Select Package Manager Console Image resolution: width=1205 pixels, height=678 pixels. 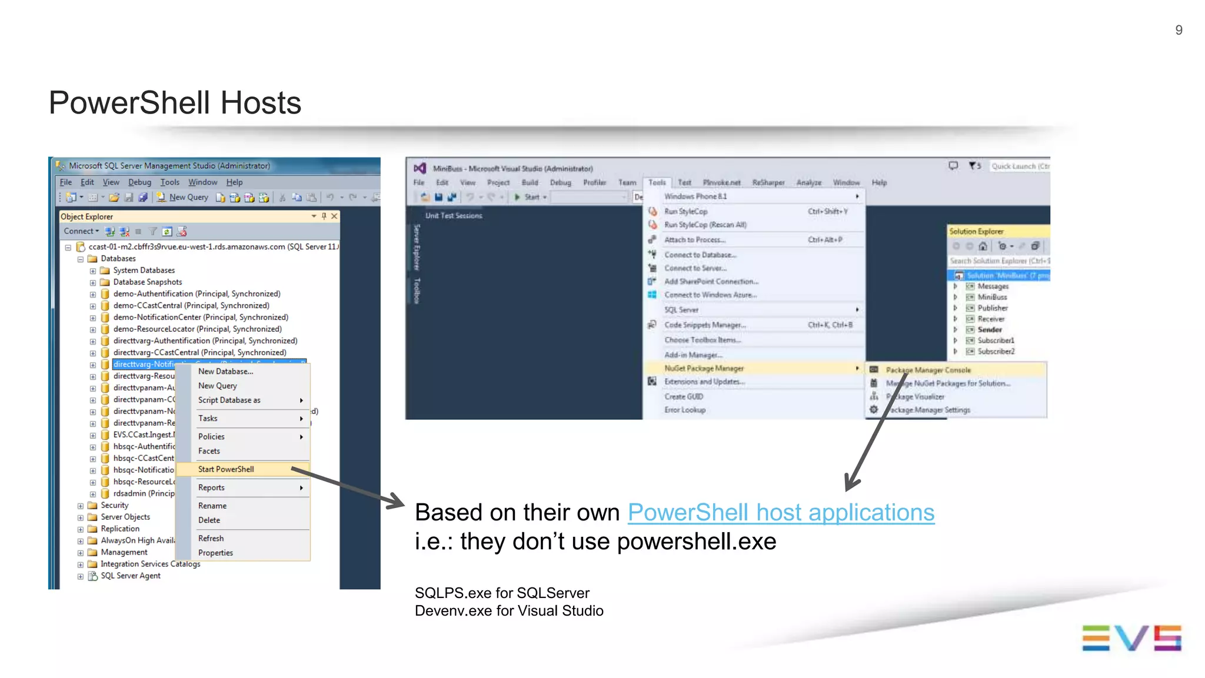tap(956, 370)
